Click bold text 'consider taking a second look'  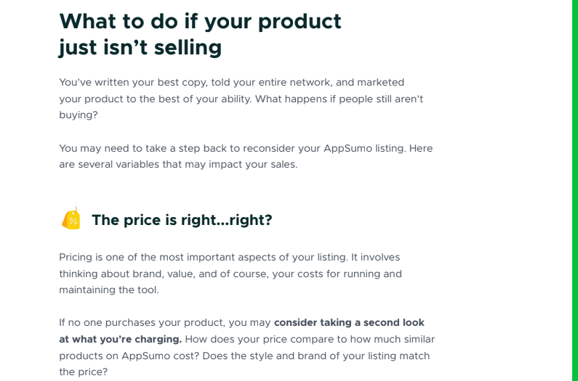pos(349,322)
